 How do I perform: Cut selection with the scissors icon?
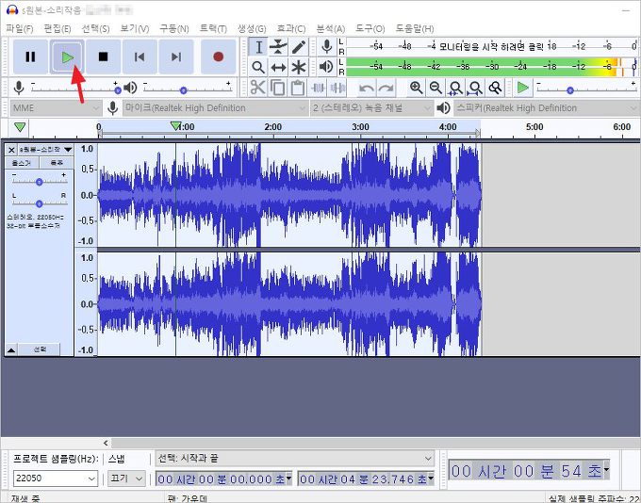(257, 88)
